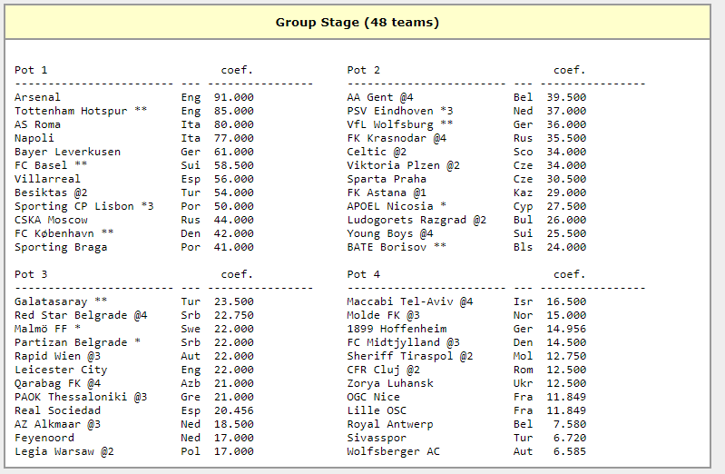The height and width of the screenshot is (474, 725).
Task: Click Zorya Luhansk team name
Action: [390, 383]
